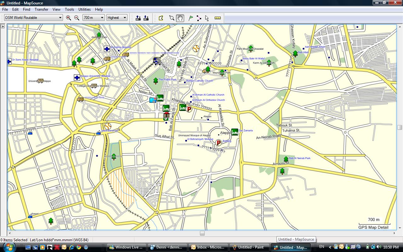Click the Dr Sami Alassi Hospital icon
Viewport: 403px width, 252px height.
pos(9,61)
